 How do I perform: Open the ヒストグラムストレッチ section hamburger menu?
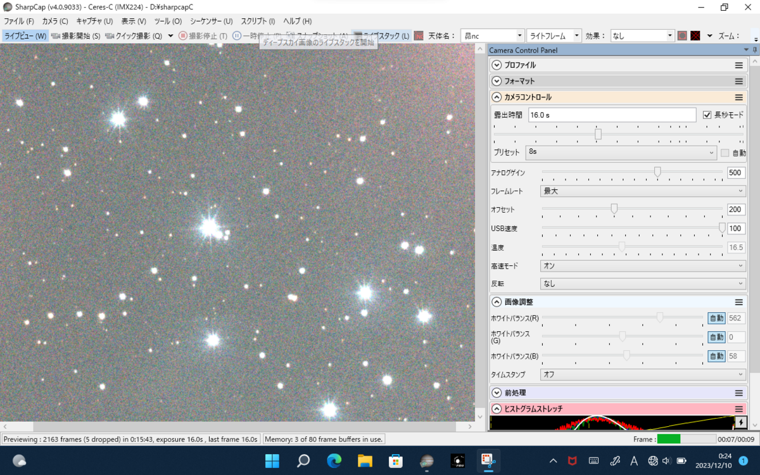(x=738, y=409)
